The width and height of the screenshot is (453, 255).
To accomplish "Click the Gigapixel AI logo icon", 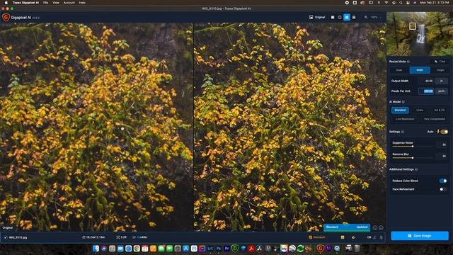I will point(6,17).
